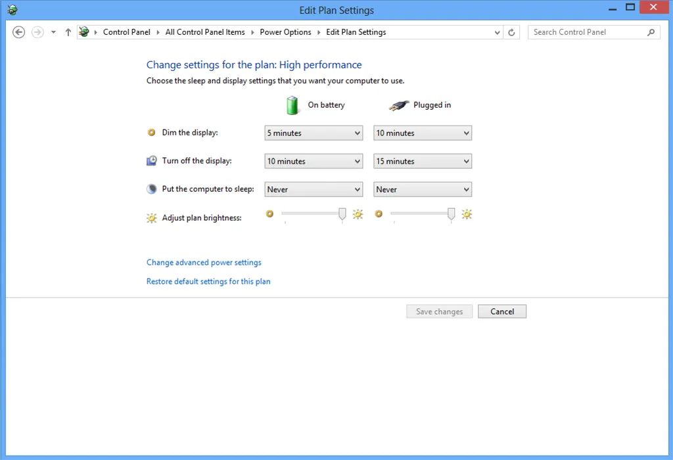The image size is (673, 460).
Task: Click the high-brightness sun icon for battery
Action: point(358,214)
